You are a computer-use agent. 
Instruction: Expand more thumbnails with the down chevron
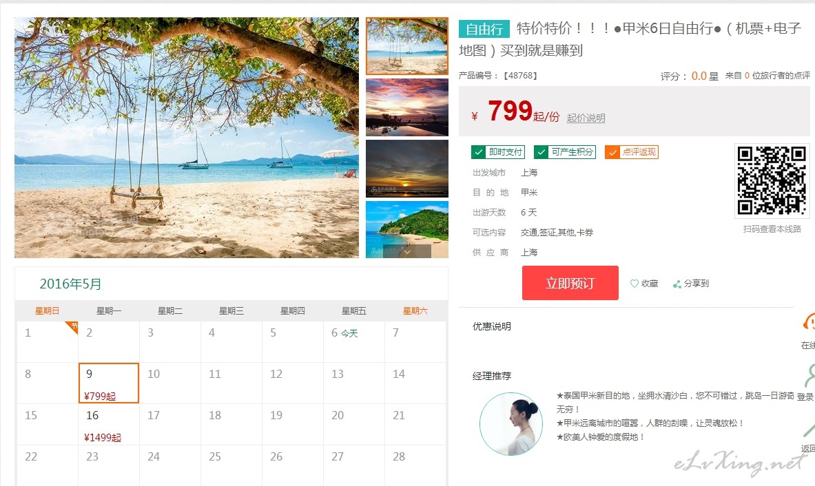click(407, 251)
